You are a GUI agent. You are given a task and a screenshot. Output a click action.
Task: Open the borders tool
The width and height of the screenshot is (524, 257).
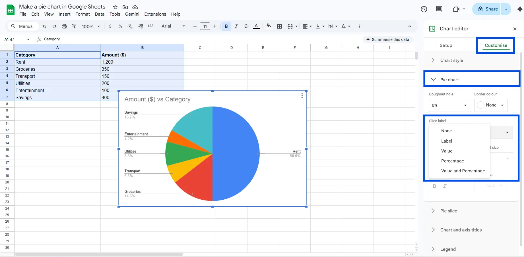pyautogui.click(x=279, y=26)
